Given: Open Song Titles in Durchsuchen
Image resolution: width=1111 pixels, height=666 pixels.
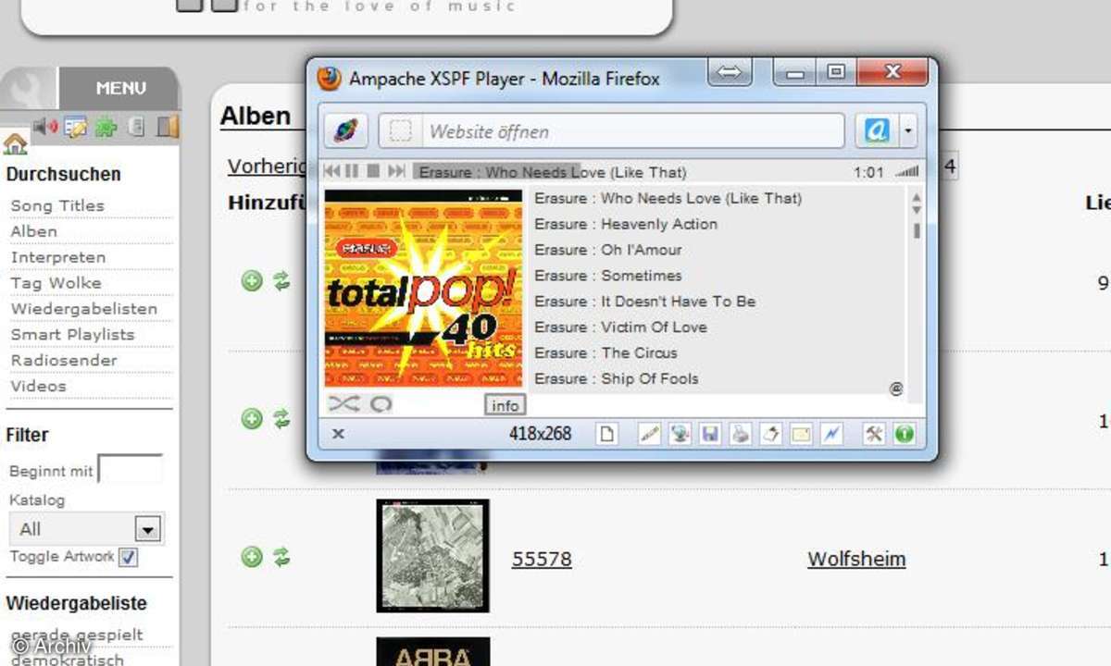Looking at the screenshot, I should click(57, 205).
